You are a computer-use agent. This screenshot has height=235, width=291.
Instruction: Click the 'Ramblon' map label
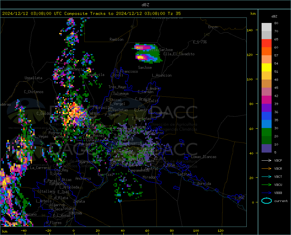point(116,39)
